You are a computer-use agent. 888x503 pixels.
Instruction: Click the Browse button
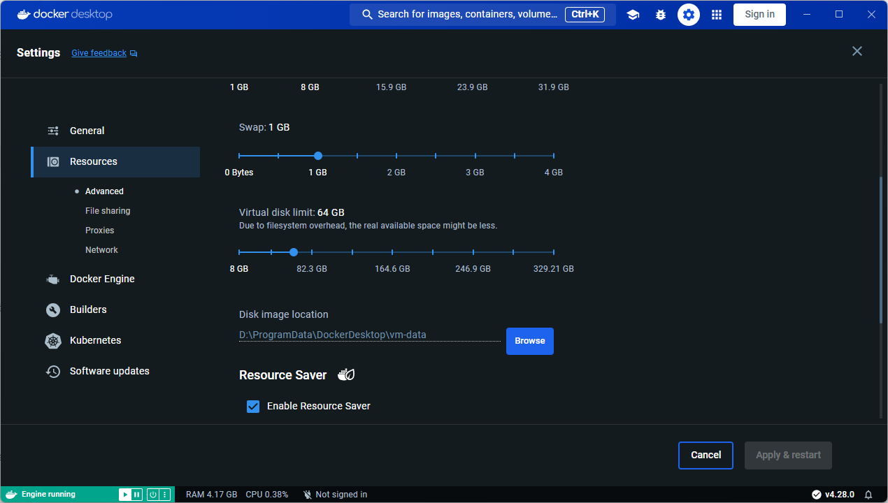pos(530,341)
